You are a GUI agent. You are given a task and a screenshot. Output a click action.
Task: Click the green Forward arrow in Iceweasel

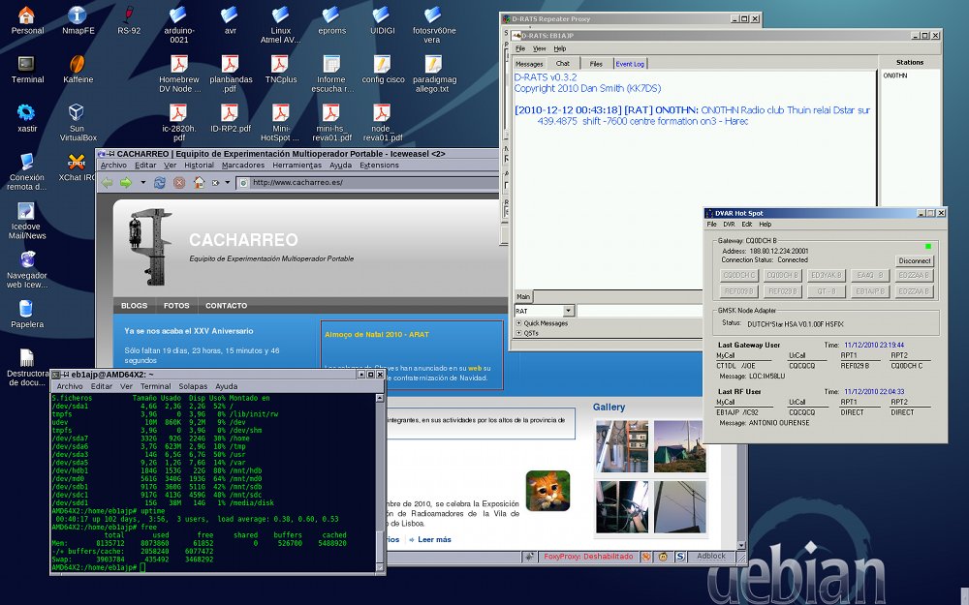click(126, 182)
